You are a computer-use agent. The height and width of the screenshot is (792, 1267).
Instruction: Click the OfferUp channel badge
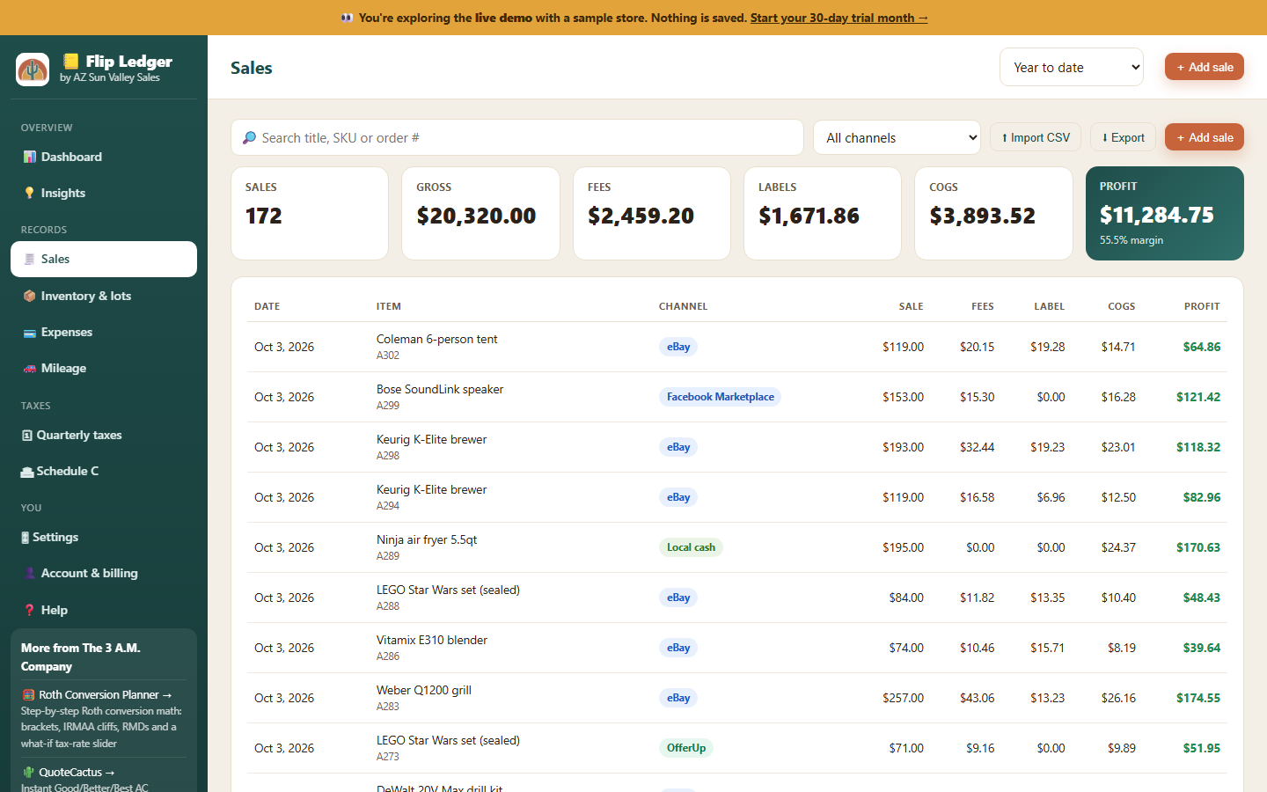686,748
